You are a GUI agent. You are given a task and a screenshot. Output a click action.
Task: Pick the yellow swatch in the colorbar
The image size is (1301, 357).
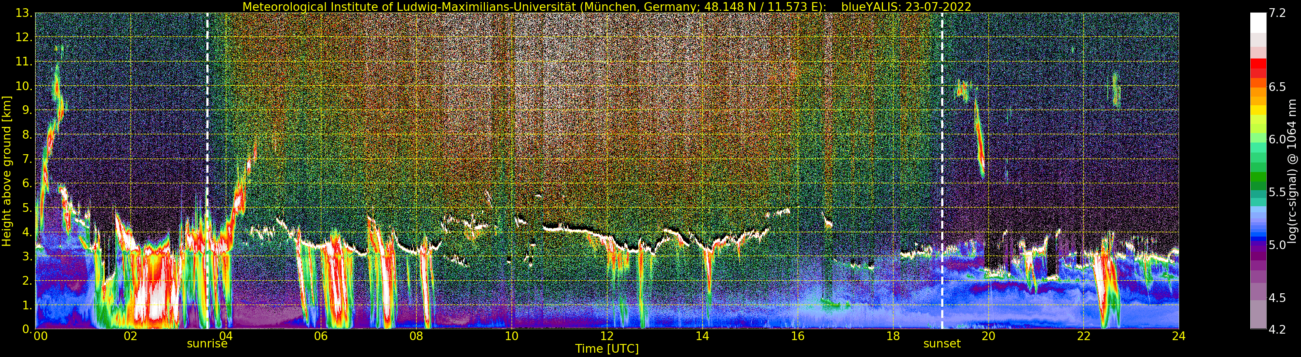click(x=1258, y=110)
